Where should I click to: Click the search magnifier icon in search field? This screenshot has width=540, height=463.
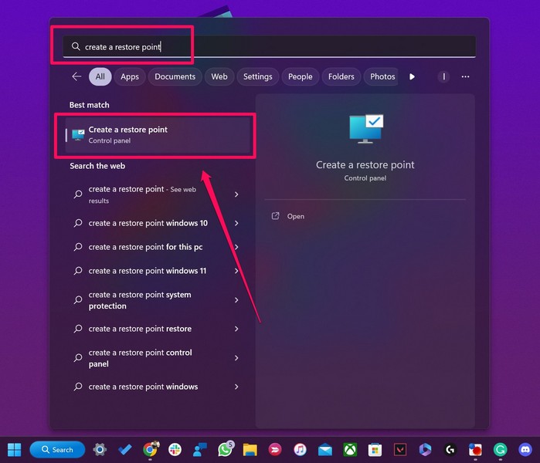[x=76, y=46]
